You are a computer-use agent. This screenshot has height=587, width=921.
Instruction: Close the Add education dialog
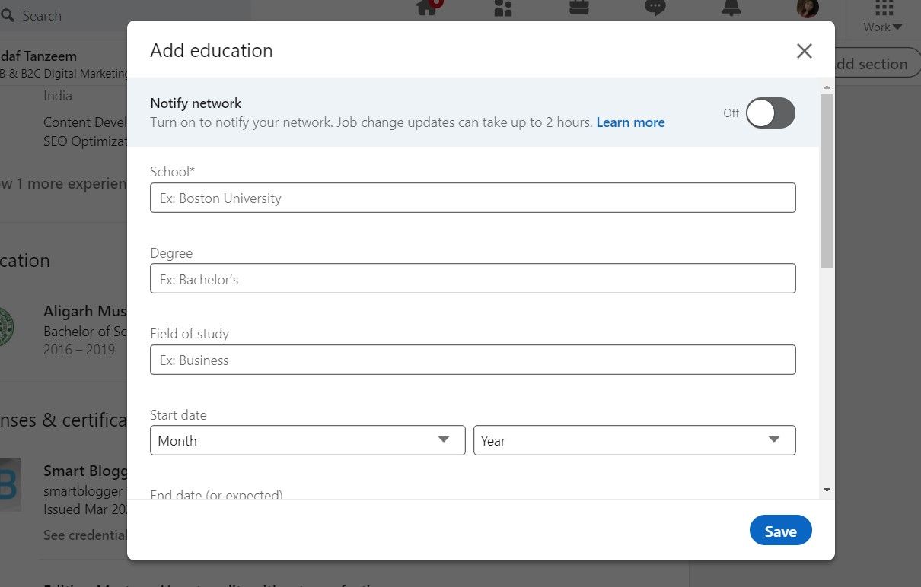point(805,51)
